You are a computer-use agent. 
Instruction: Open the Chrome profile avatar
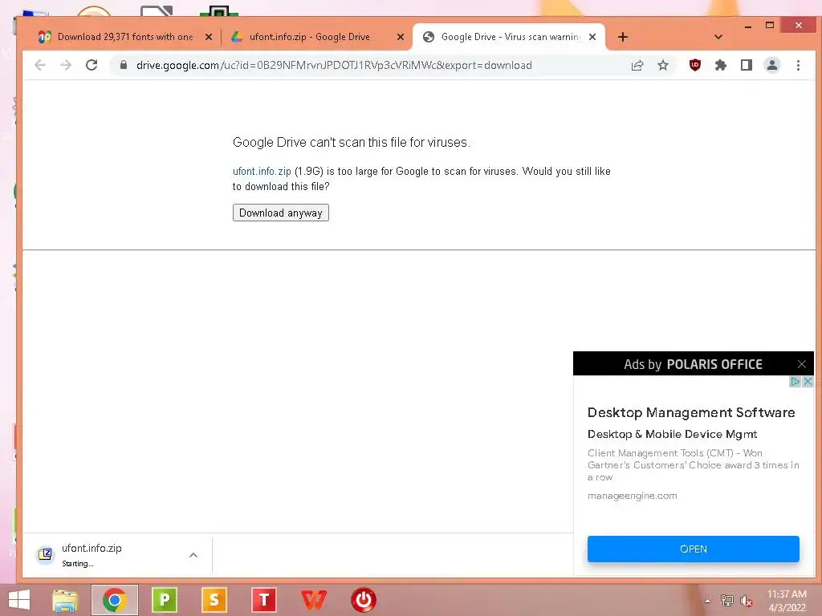[772, 65]
